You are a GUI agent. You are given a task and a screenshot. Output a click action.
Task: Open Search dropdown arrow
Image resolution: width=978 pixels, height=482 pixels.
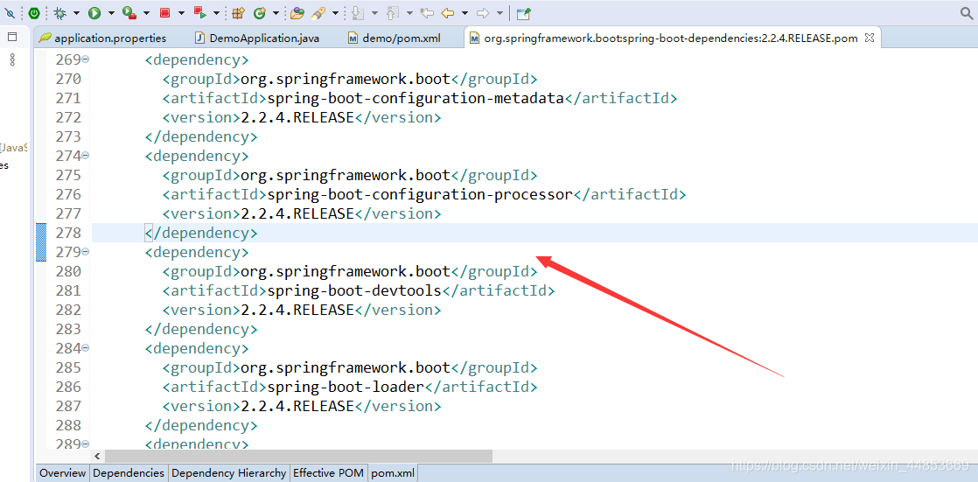[x=336, y=12]
